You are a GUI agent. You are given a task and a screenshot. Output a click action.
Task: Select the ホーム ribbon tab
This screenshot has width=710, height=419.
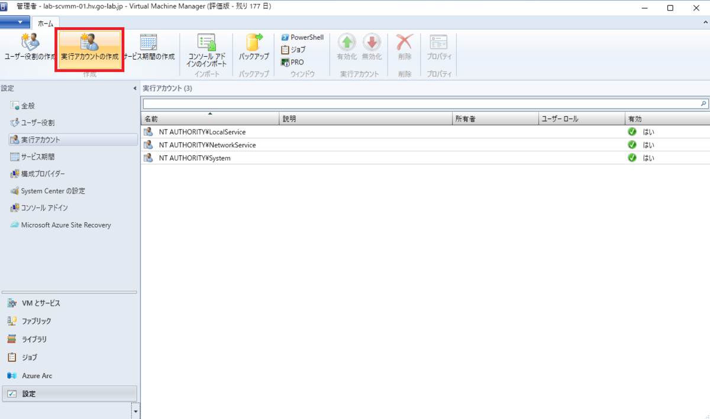[45, 23]
